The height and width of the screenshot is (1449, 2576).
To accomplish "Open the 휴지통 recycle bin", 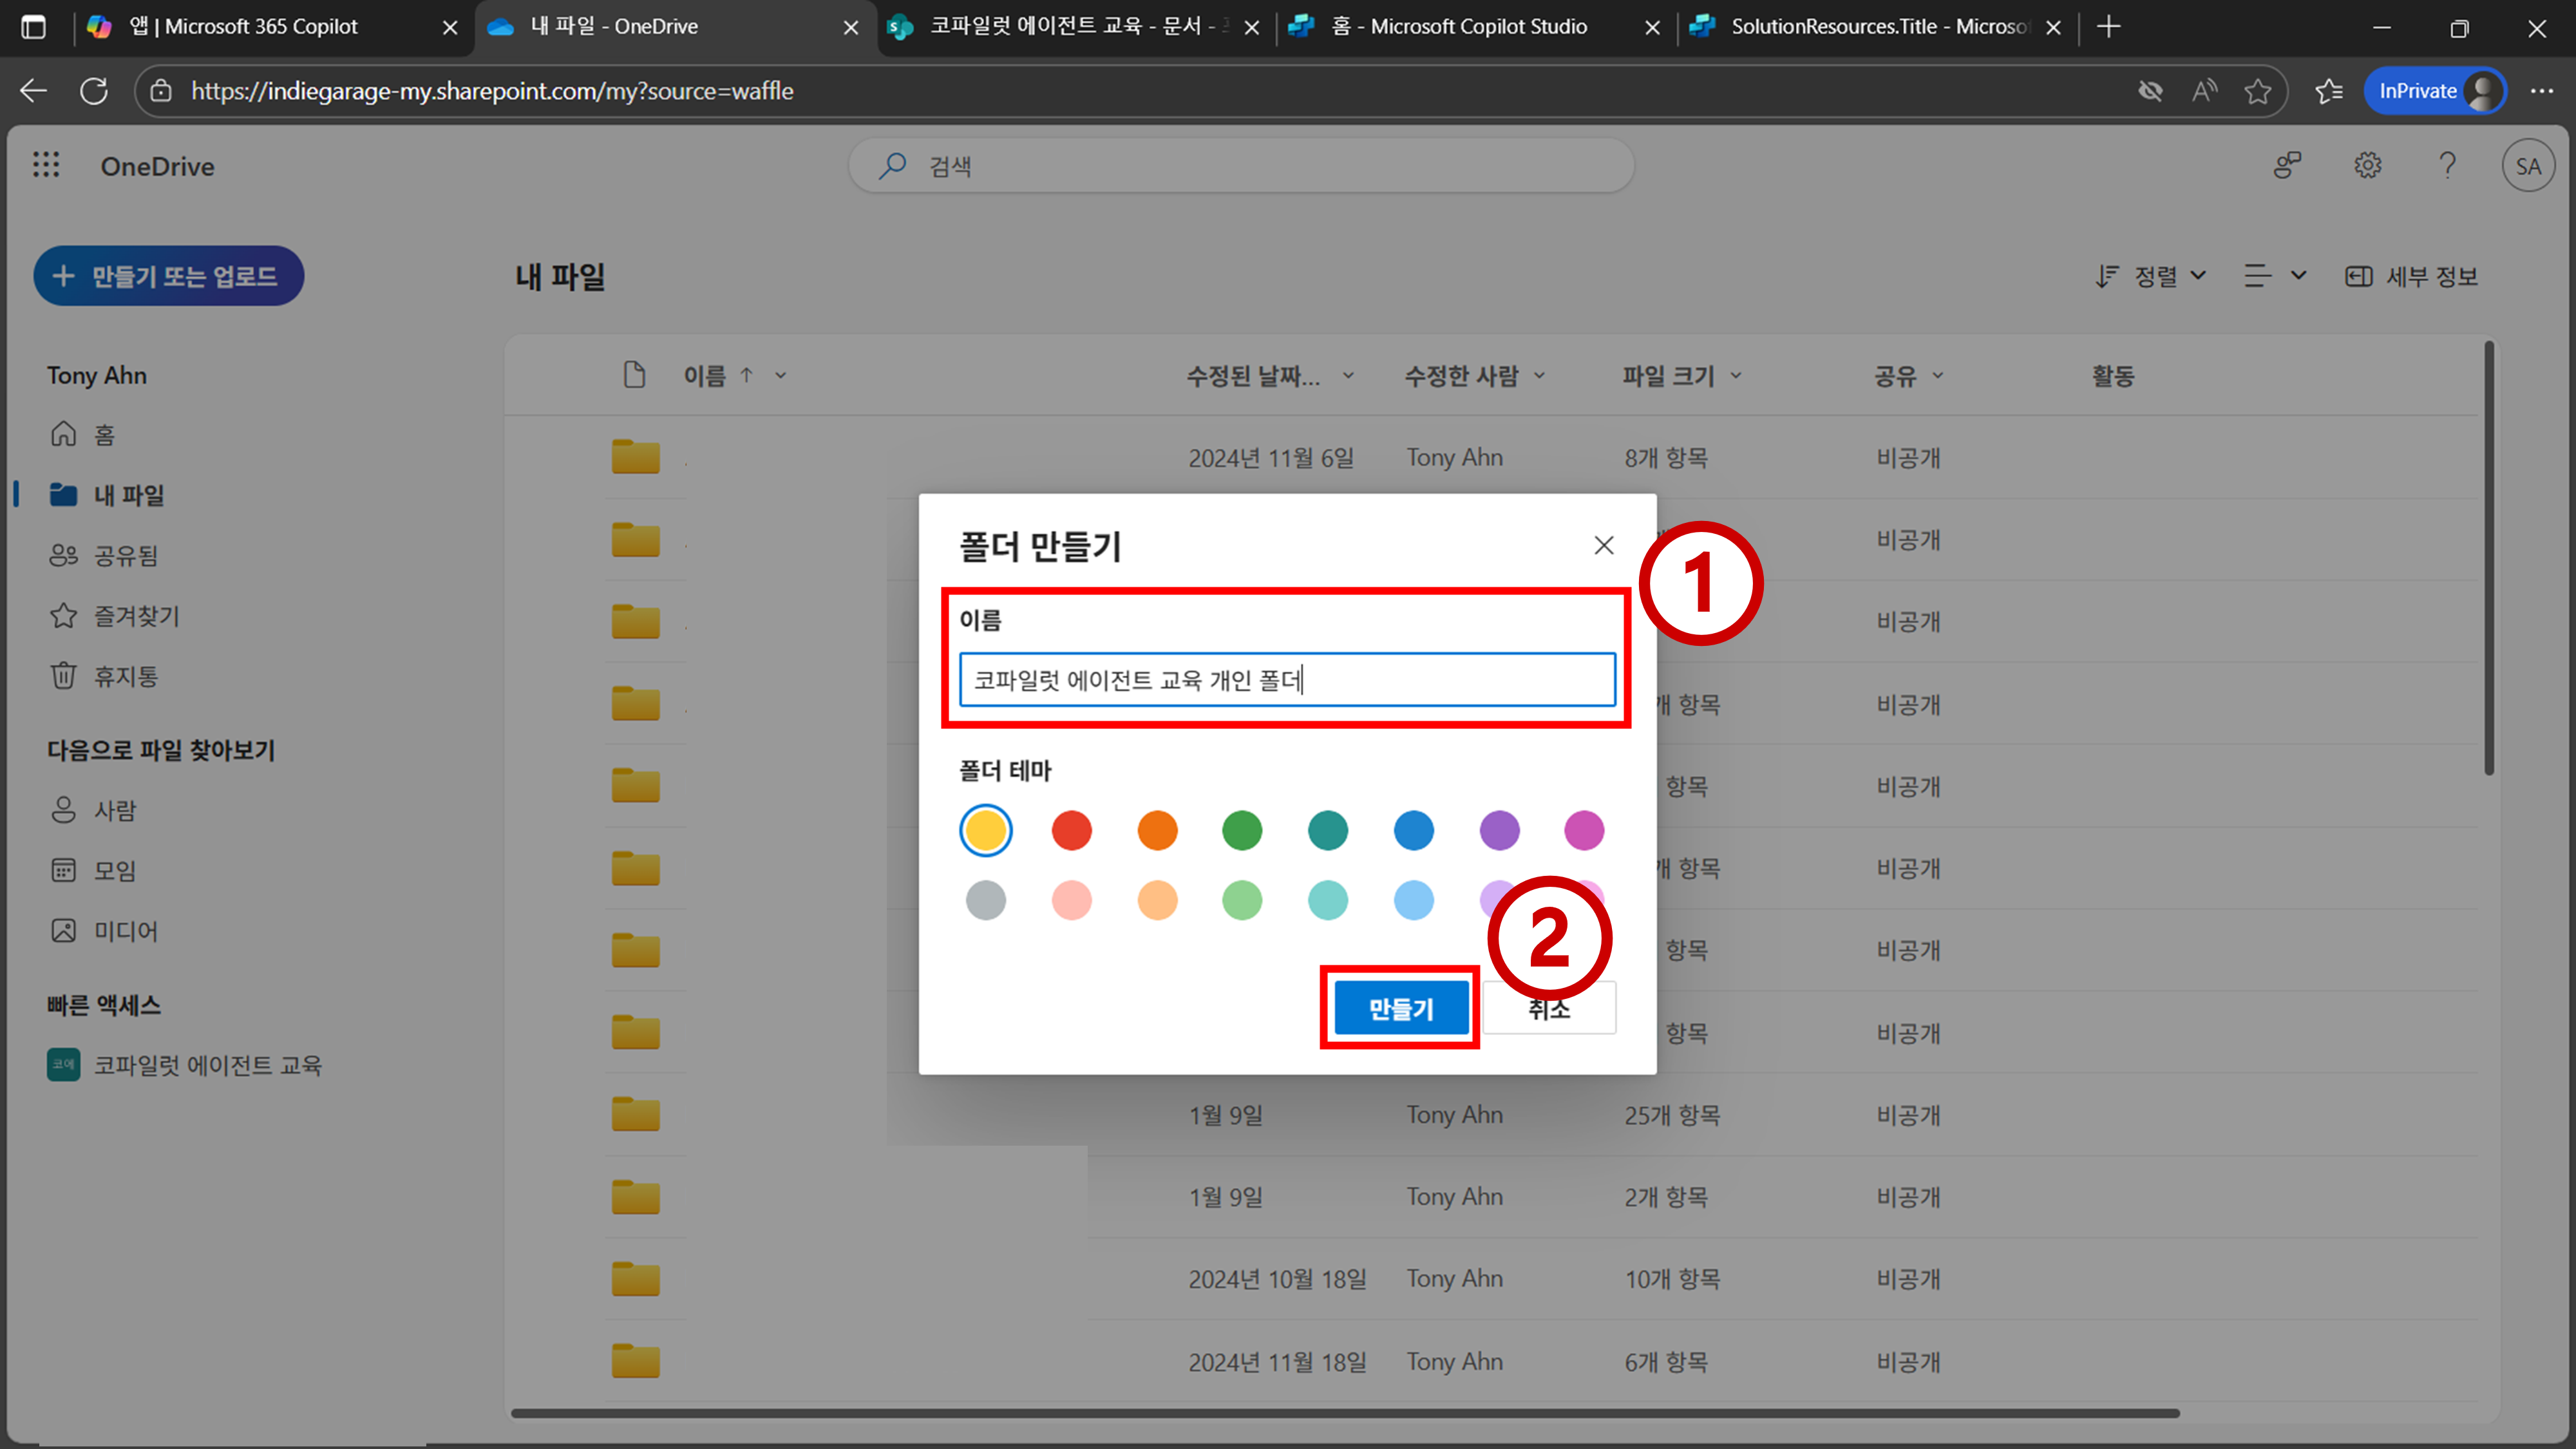I will [125, 677].
